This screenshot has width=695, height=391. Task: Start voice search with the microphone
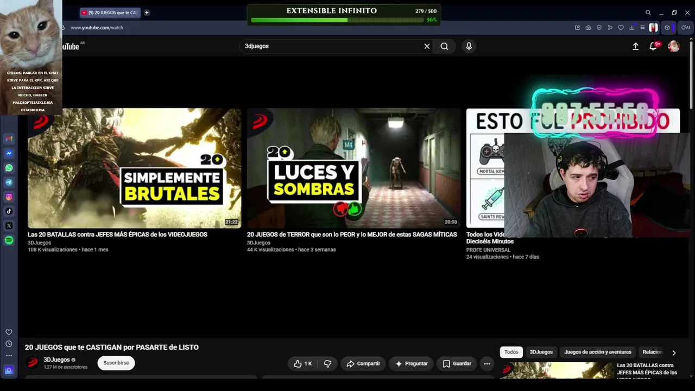point(469,46)
